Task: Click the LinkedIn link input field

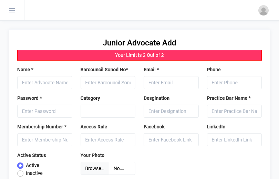Action: click(x=234, y=140)
